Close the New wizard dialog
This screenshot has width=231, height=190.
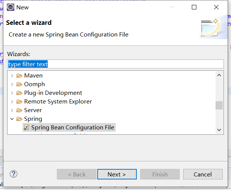click(x=216, y=7)
